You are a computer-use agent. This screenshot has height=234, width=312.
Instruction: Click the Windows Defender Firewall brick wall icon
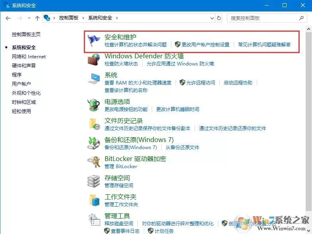click(x=94, y=59)
